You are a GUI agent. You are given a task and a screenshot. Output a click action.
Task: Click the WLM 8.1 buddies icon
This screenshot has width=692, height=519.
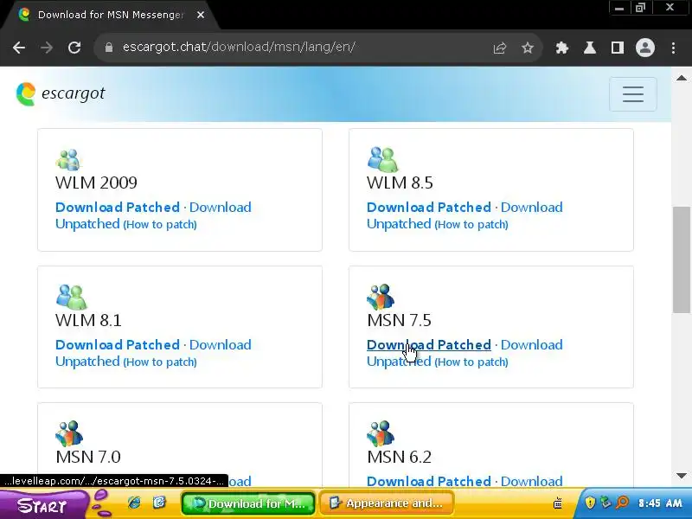point(72,297)
